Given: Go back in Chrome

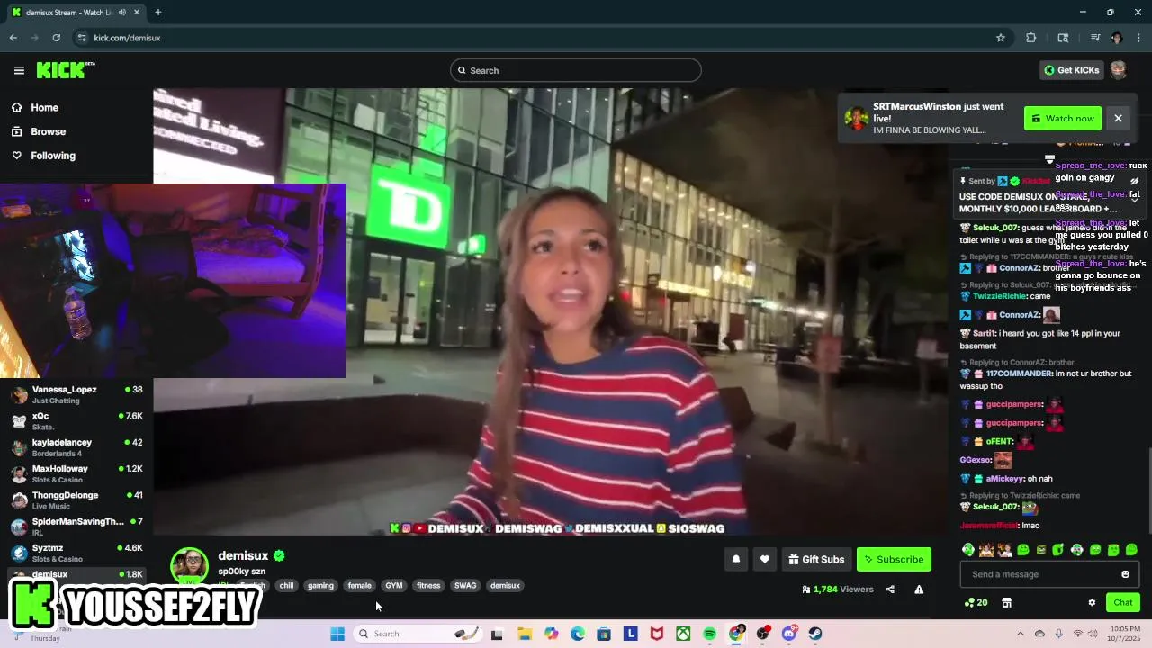Looking at the screenshot, I should (x=13, y=38).
